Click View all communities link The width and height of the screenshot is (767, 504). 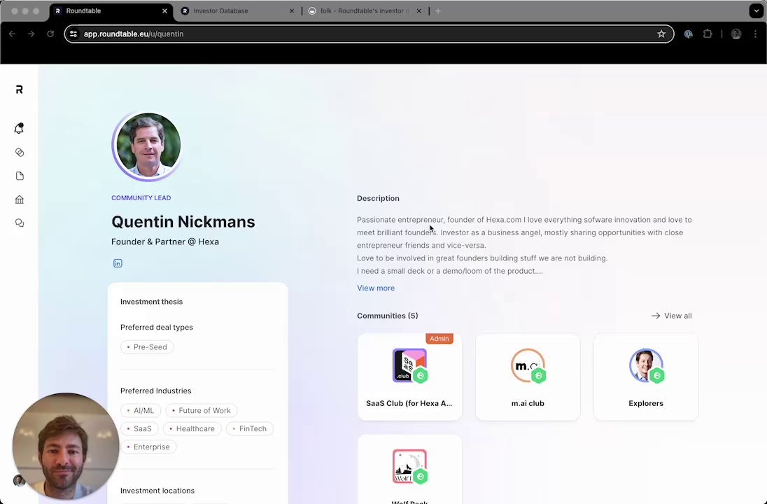coord(672,316)
